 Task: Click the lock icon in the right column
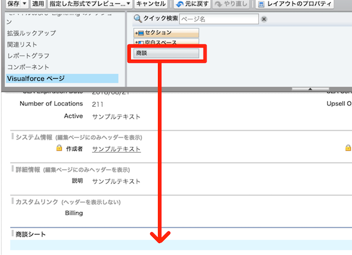click(x=348, y=148)
